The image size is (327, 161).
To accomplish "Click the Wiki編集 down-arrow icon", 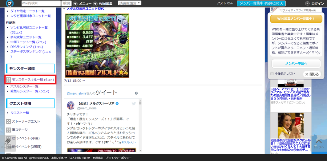I will pyautogui.click(x=95, y=4).
